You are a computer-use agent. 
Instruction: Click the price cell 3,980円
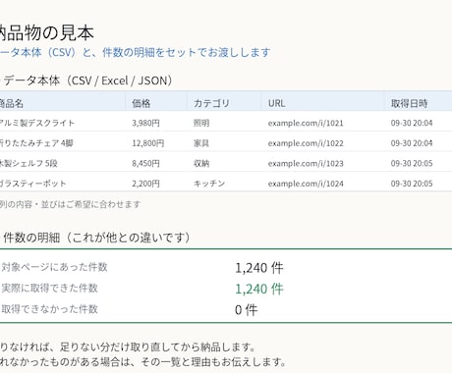(145, 123)
